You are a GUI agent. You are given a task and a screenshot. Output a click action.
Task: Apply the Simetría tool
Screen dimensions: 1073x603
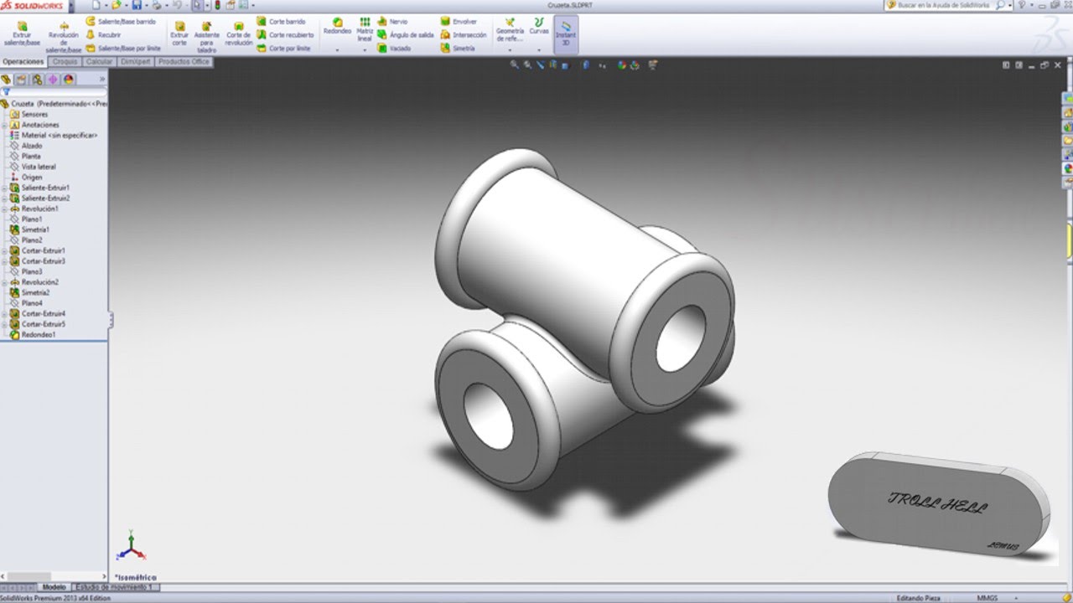click(x=458, y=49)
